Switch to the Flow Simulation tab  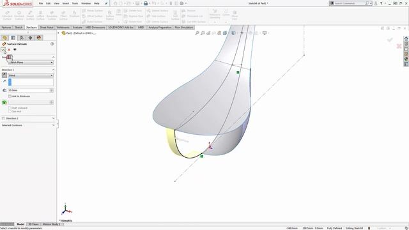(x=184, y=27)
